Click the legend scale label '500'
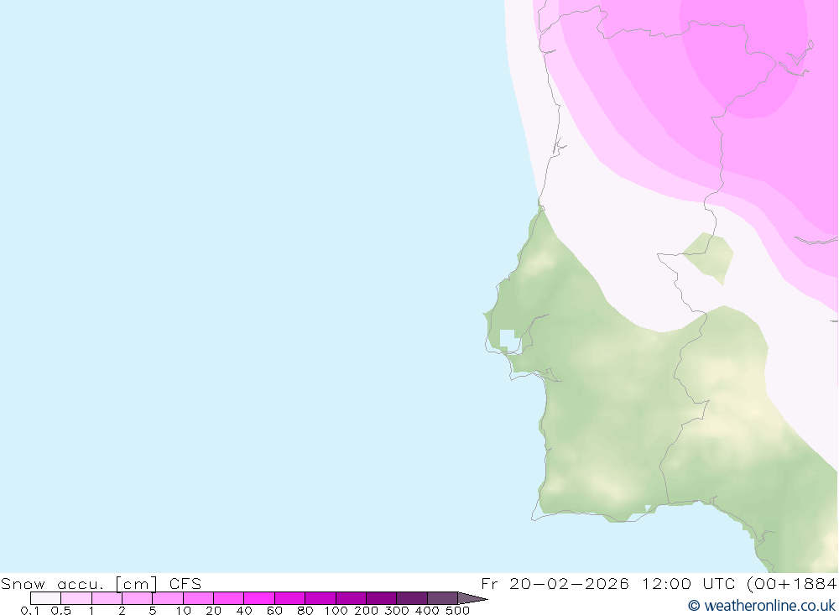 click(457, 610)
